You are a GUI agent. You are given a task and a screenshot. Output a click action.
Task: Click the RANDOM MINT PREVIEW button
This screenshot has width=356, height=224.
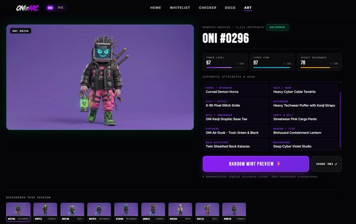(255, 164)
